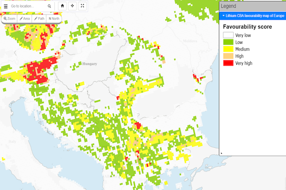Viewport: 286px width, 190px height.
Task: Click the Very low white swatch
Action: (228, 35)
